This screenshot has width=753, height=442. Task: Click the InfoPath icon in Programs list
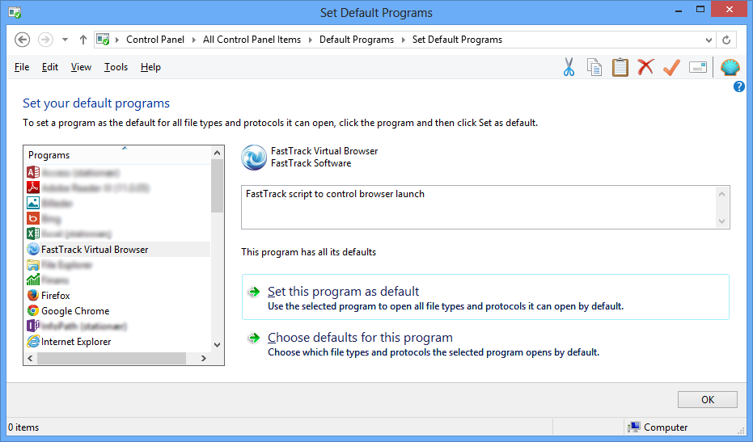pyautogui.click(x=33, y=326)
